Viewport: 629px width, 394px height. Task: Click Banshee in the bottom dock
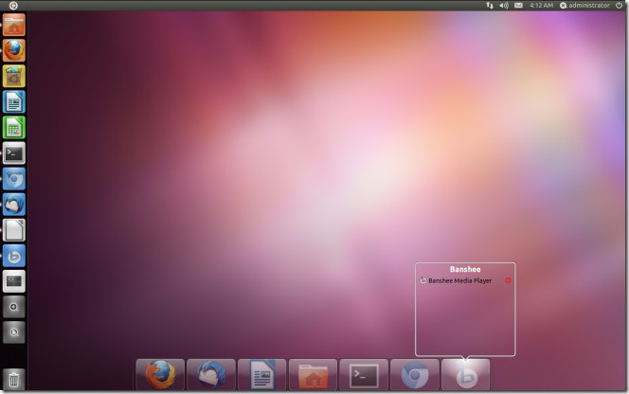[x=466, y=375]
